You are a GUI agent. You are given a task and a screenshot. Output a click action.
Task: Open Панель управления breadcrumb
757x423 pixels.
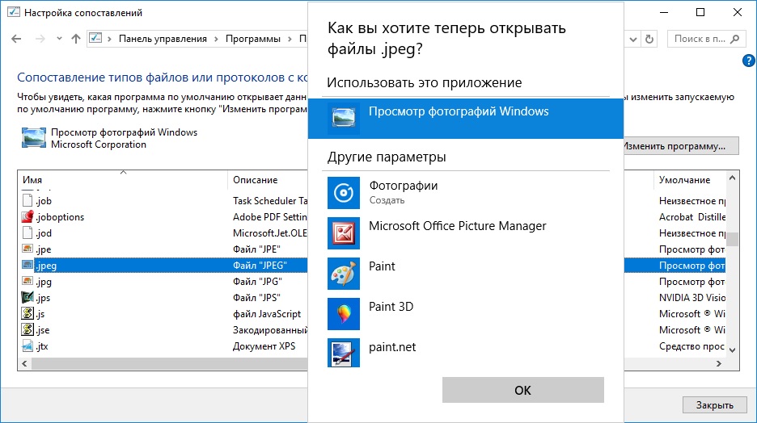pos(163,39)
